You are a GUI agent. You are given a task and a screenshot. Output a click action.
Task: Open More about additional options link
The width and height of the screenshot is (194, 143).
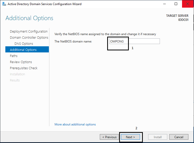point(75,124)
